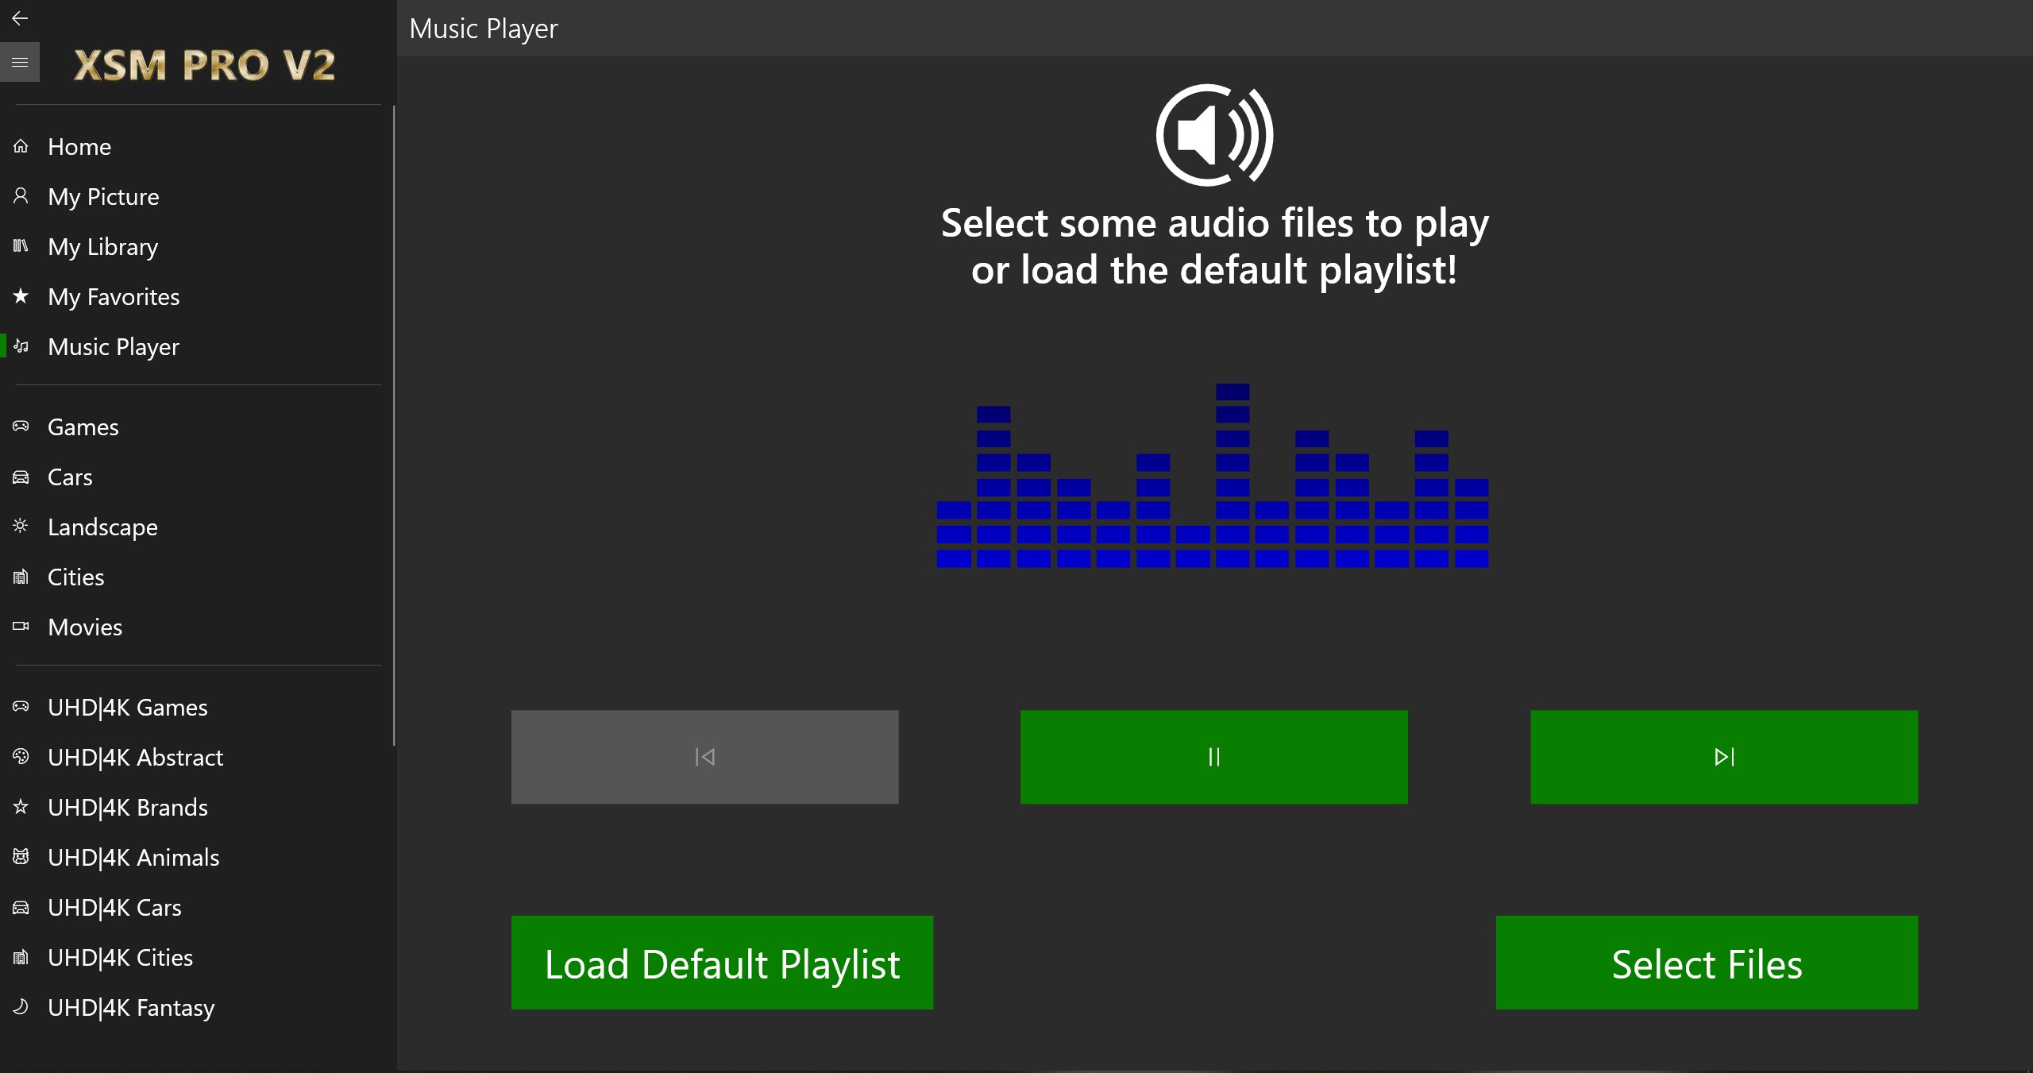Click Load Default Playlist button
2033x1073 pixels.
722,963
